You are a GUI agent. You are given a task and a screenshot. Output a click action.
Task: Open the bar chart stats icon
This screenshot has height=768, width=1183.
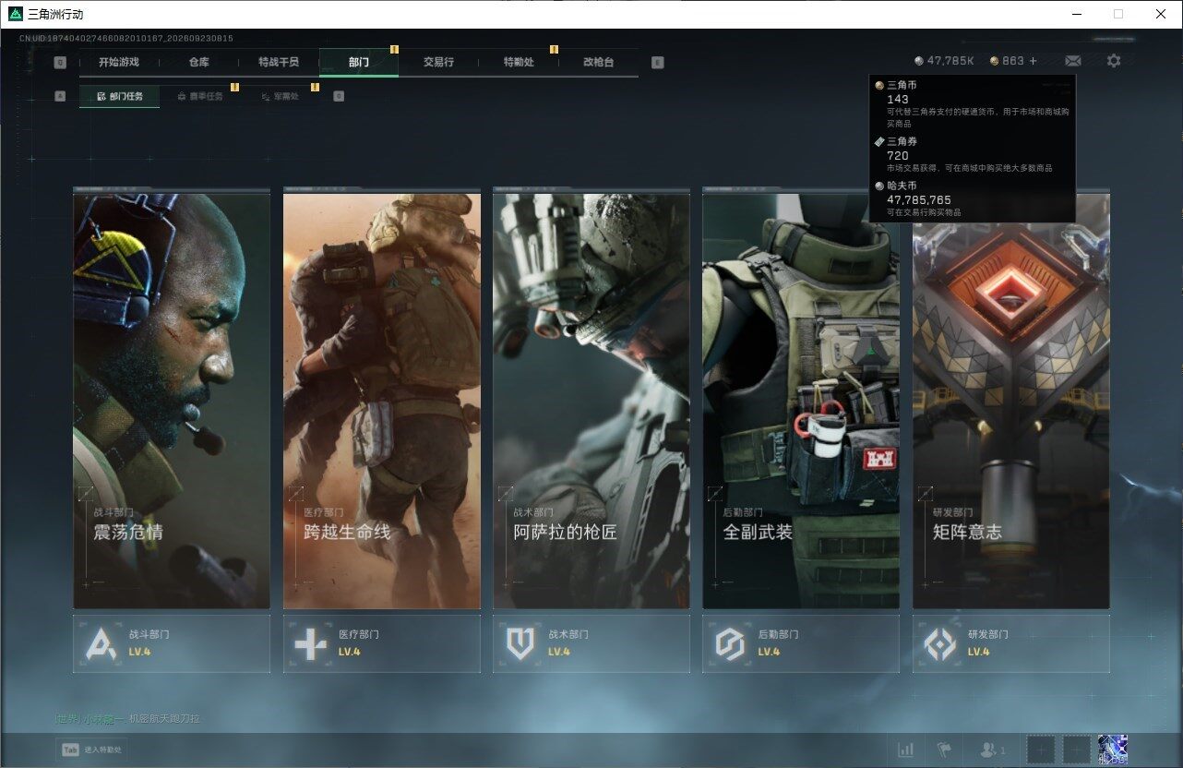906,750
